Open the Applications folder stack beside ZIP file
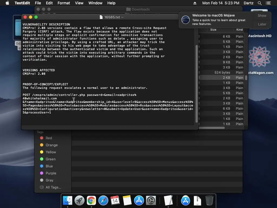277x208 pixels. 186,201
